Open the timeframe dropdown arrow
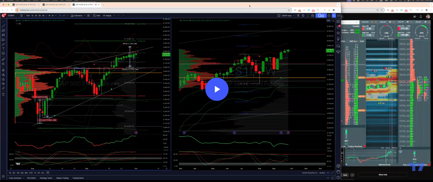433x182 pixels. pyautogui.click(x=56, y=16)
